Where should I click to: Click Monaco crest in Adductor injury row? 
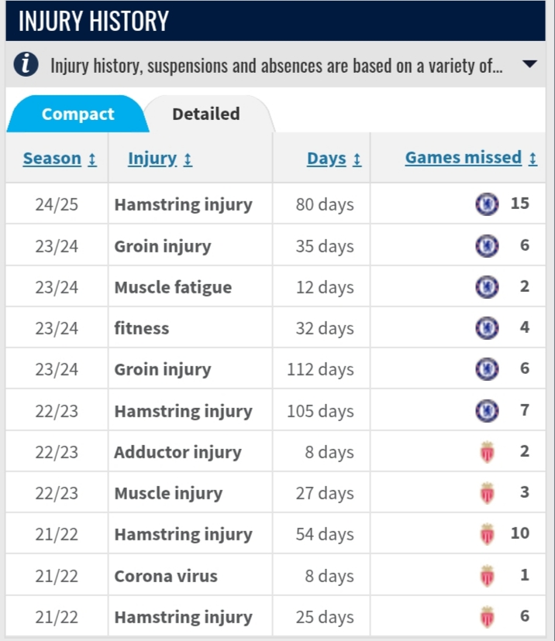(487, 452)
